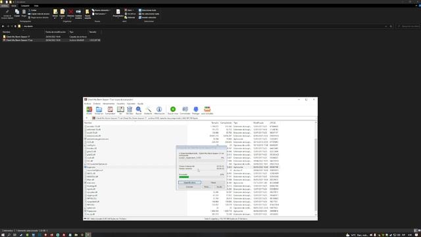421x237 pixels.
Task: Click Cambiar nombre in Explorer ribbon
Action: coord(78,14)
